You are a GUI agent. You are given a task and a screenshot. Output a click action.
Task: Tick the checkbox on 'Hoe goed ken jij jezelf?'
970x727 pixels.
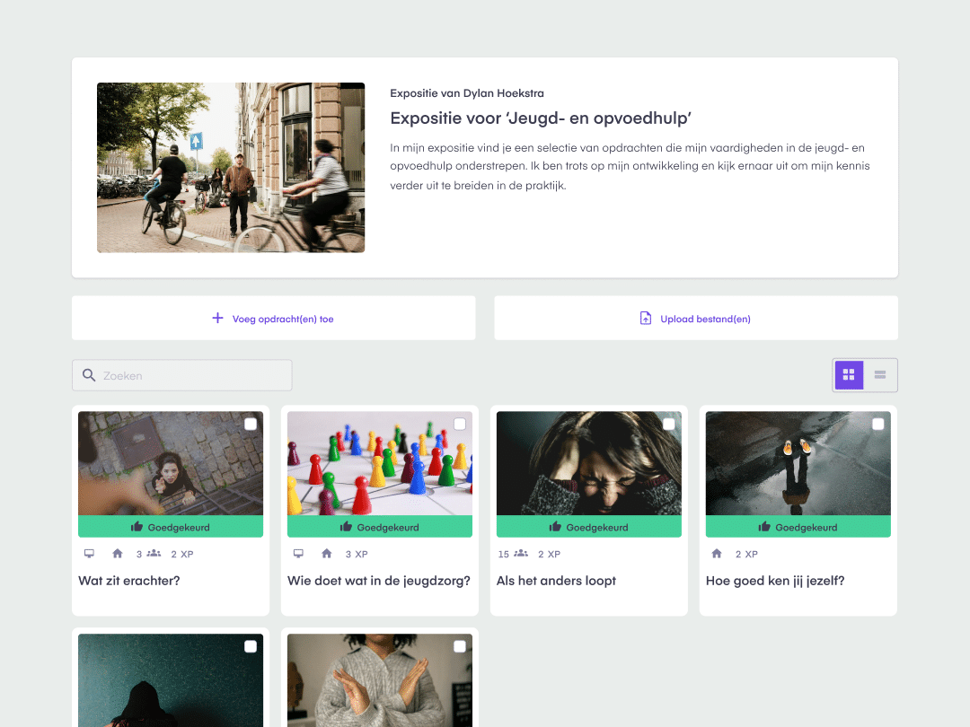(x=878, y=423)
